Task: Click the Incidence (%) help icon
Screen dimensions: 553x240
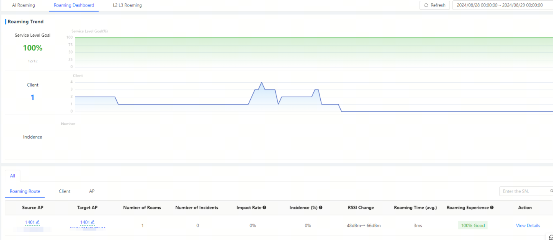Action: pyautogui.click(x=321, y=208)
